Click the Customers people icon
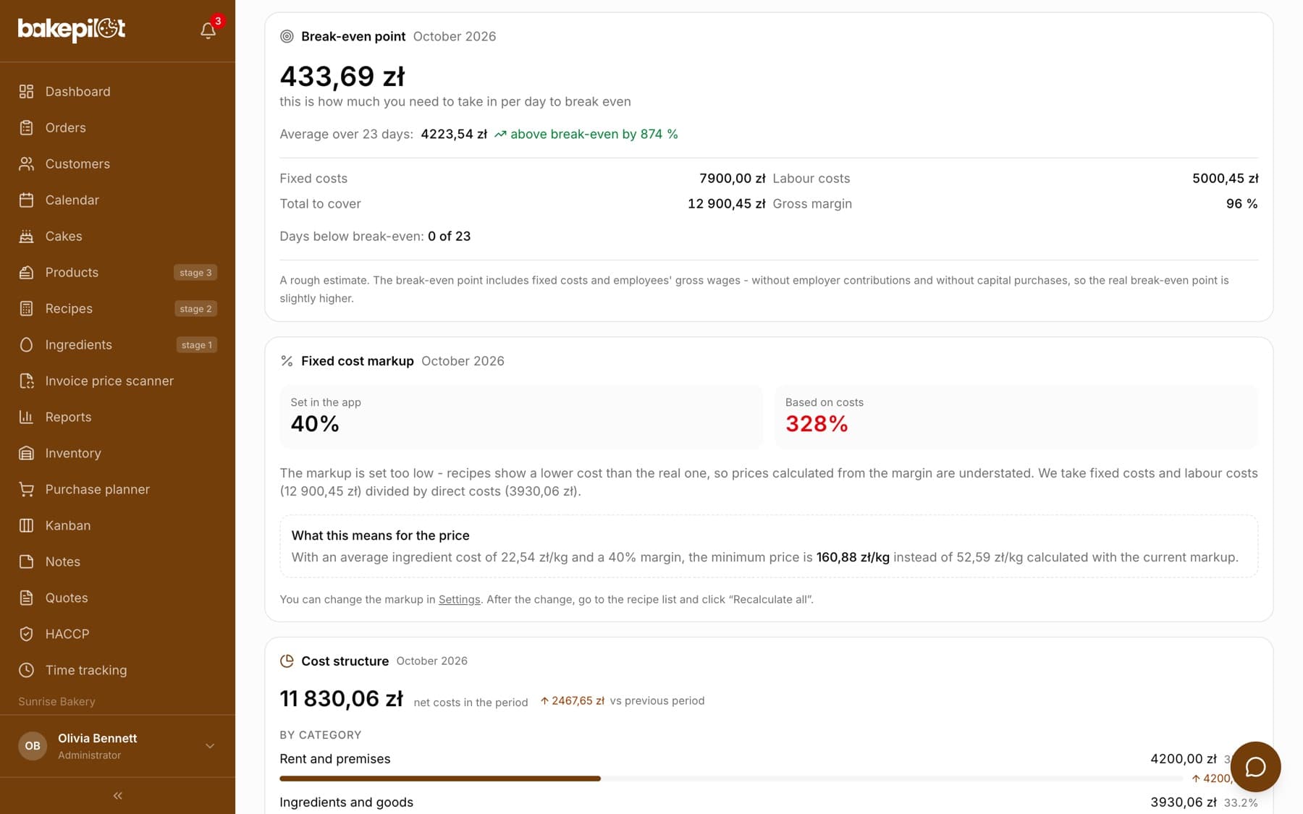The width and height of the screenshot is (1303, 814). (x=27, y=164)
